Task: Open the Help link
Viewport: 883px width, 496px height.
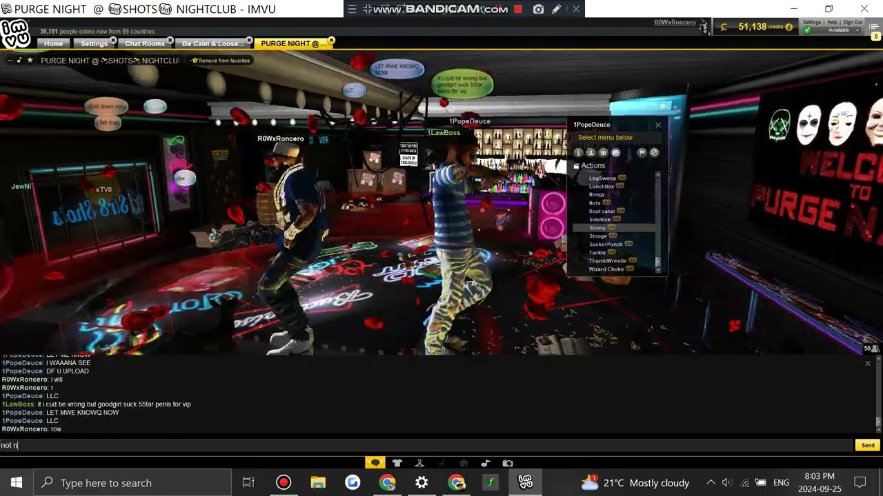Action: pyautogui.click(x=833, y=22)
